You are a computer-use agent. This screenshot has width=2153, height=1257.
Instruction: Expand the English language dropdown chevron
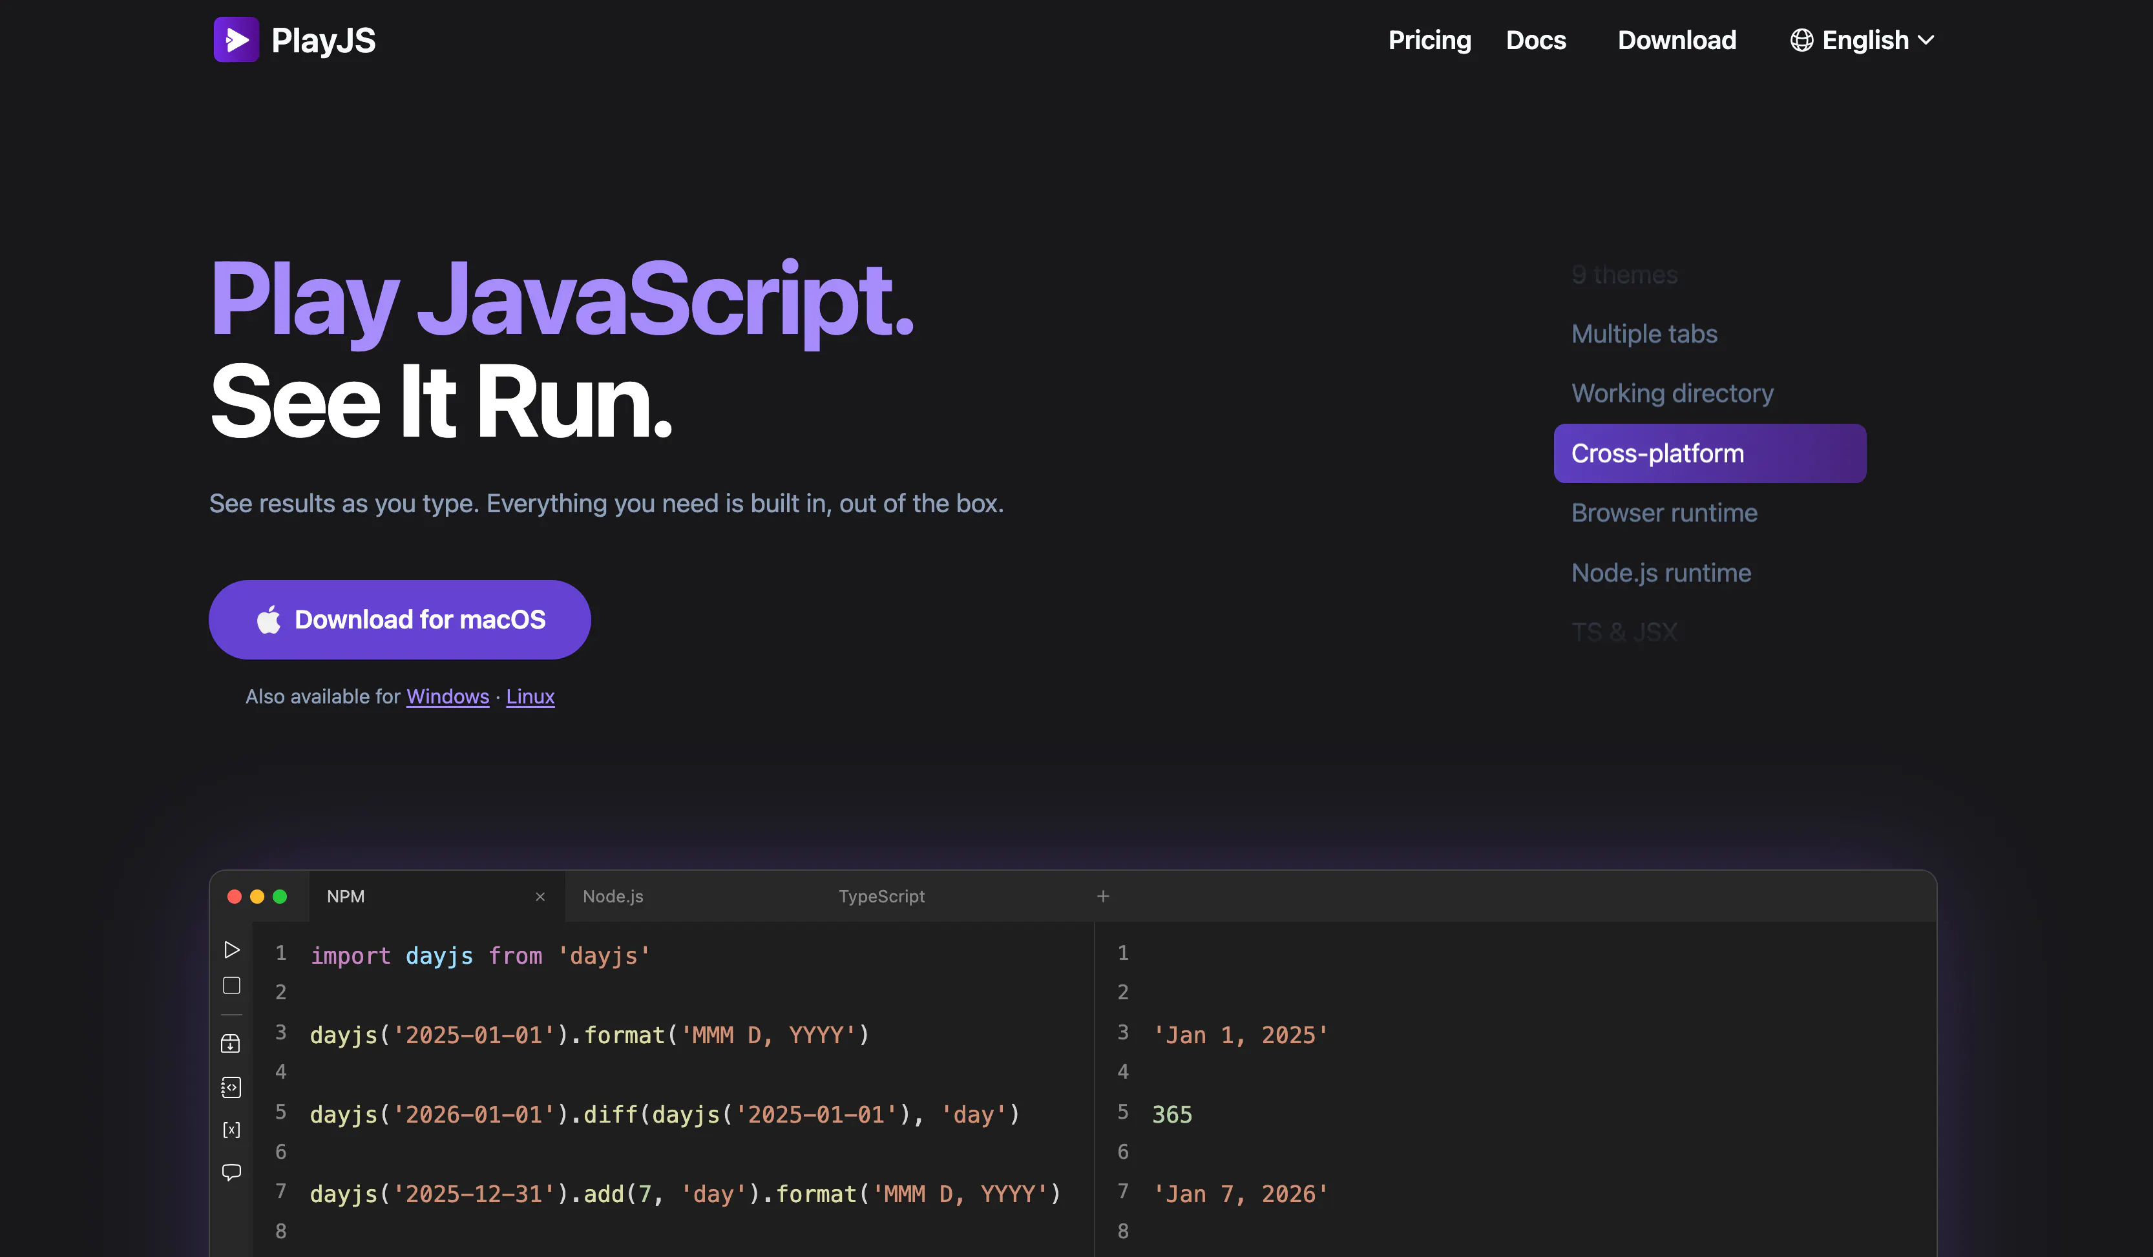coord(1926,40)
